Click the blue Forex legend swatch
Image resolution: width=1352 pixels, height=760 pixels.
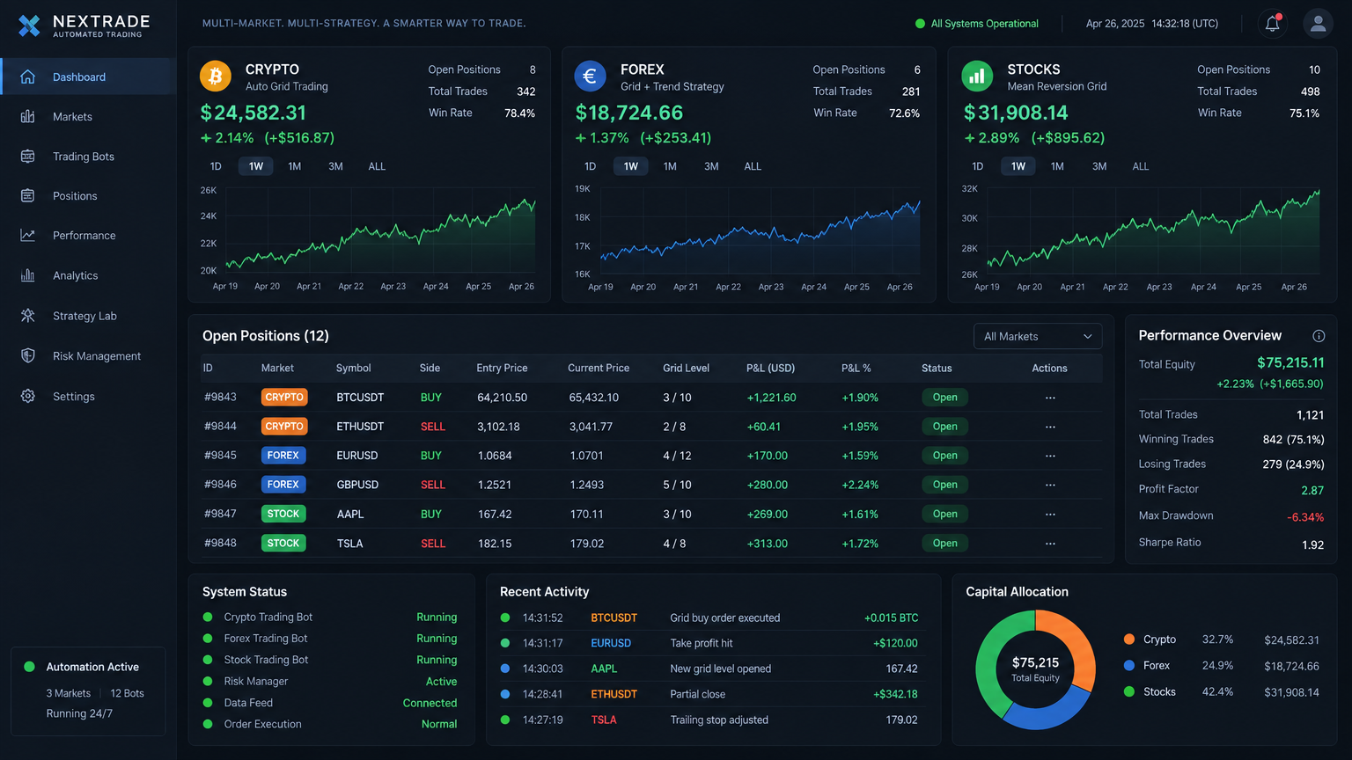click(x=1129, y=666)
